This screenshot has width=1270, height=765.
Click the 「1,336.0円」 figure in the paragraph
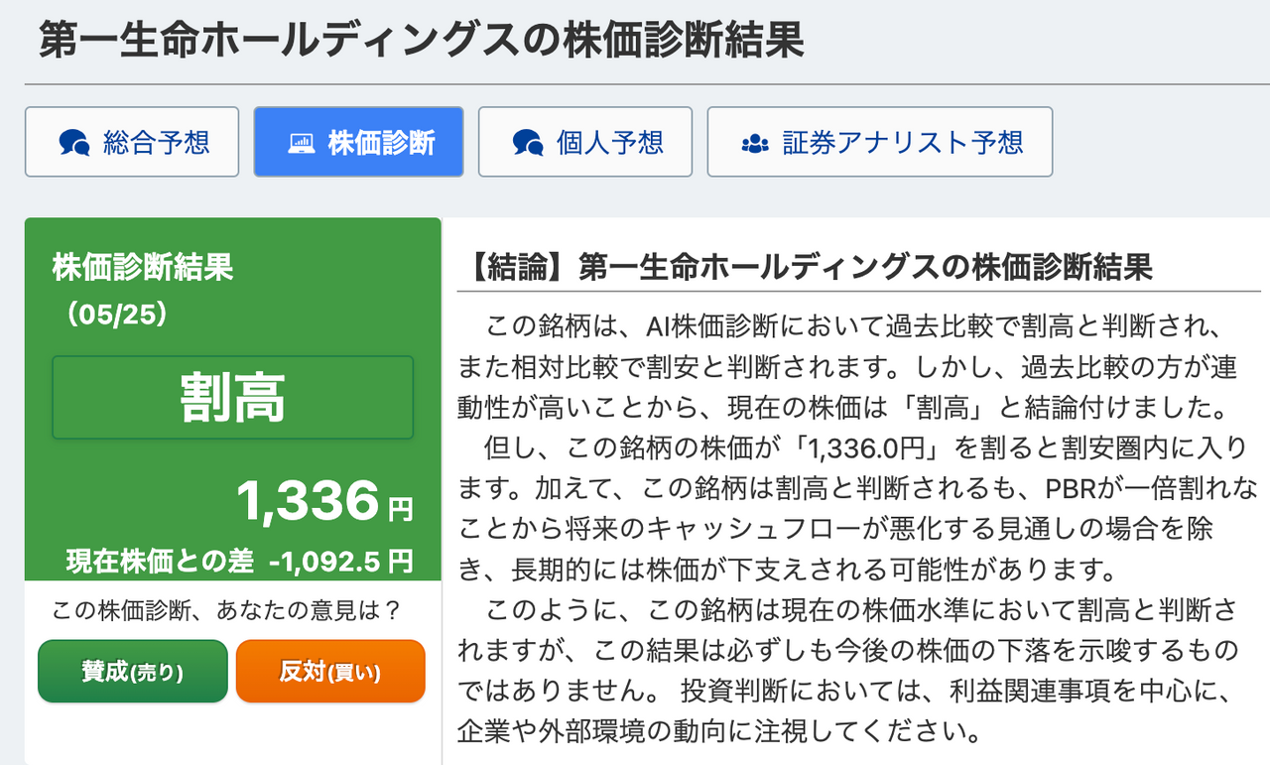[865, 448]
